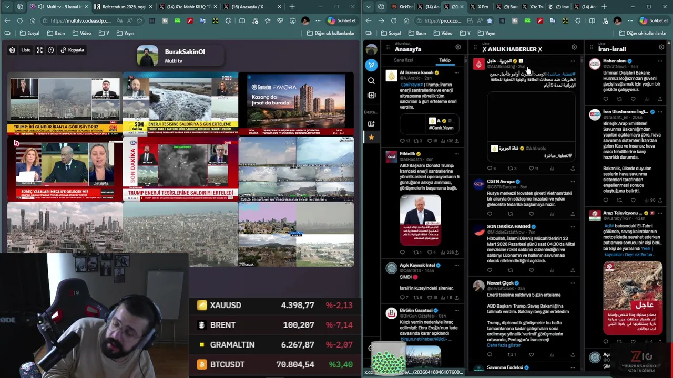Open the Trump photo in Etkinlik post
This screenshot has height=378, width=673.
click(x=420, y=220)
